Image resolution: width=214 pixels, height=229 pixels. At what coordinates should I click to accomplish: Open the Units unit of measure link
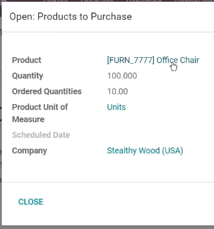pos(117,107)
